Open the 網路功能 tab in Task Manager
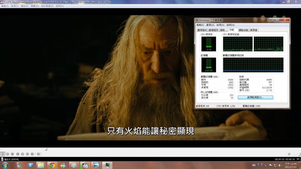Image resolution: width=301 pixels, height=169 pixels. point(243,30)
